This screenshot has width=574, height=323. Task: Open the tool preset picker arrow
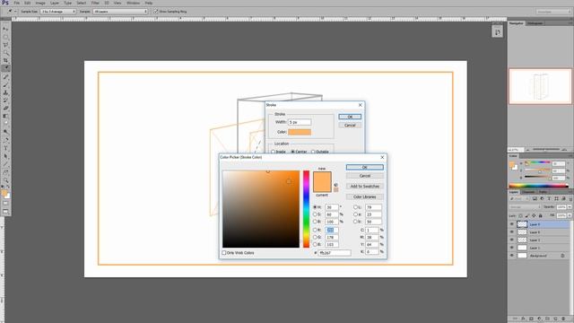pos(15,12)
